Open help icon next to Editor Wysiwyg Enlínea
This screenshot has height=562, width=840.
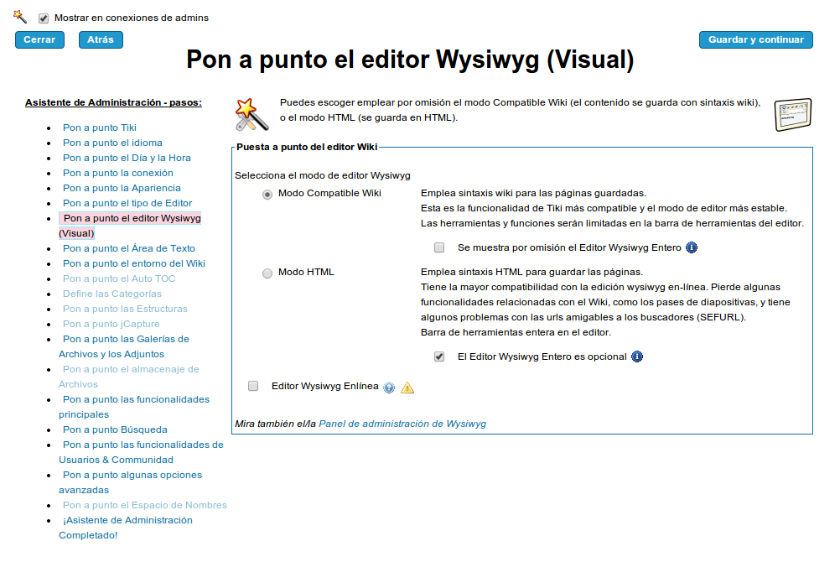click(389, 388)
